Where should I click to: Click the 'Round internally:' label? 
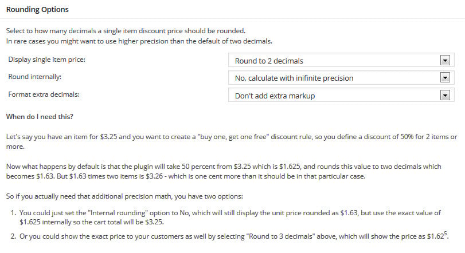coord(35,77)
